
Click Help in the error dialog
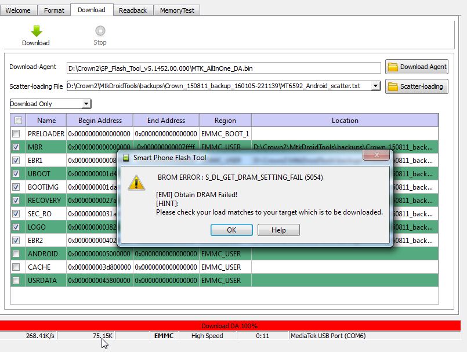pyautogui.click(x=278, y=230)
